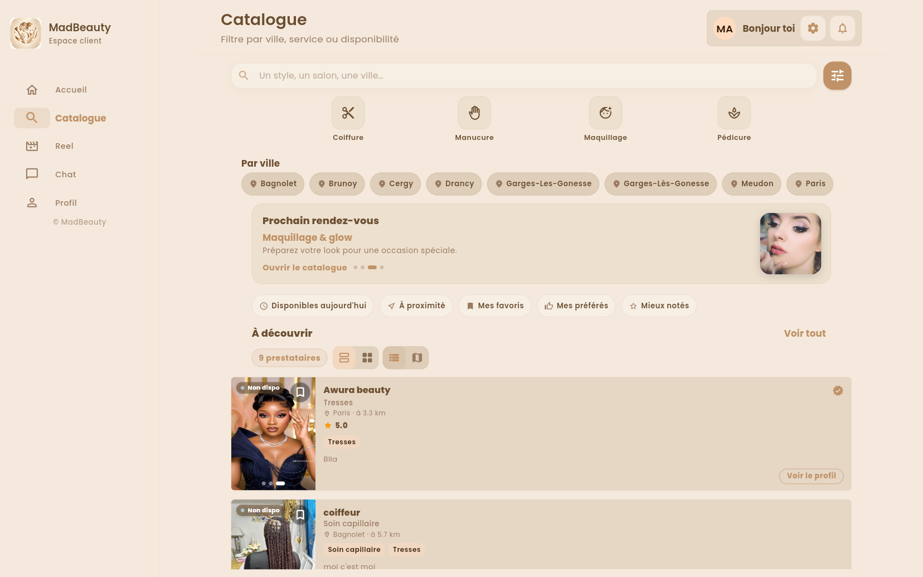The image size is (923, 577).
Task: Switch to list display mode
Action: (394, 358)
